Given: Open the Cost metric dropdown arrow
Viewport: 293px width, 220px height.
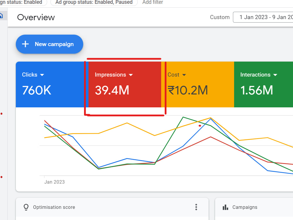Looking at the screenshot, I should [x=184, y=75].
